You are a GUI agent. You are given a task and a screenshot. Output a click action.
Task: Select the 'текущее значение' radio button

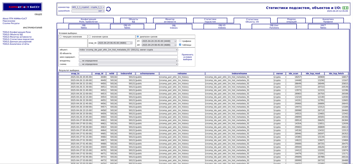pyautogui.click(x=61, y=37)
